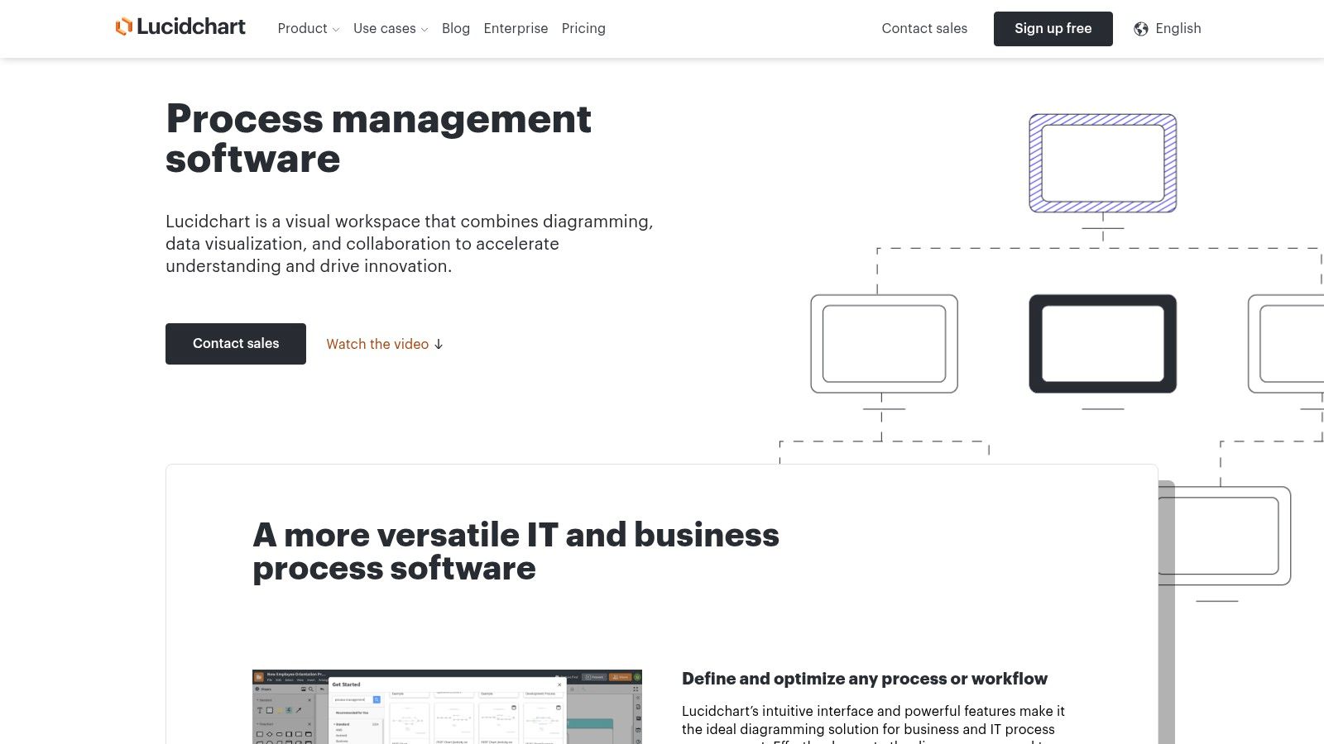1324x744 pixels.
Task: Go to the Blog page
Action: pyautogui.click(x=456, y=28)
